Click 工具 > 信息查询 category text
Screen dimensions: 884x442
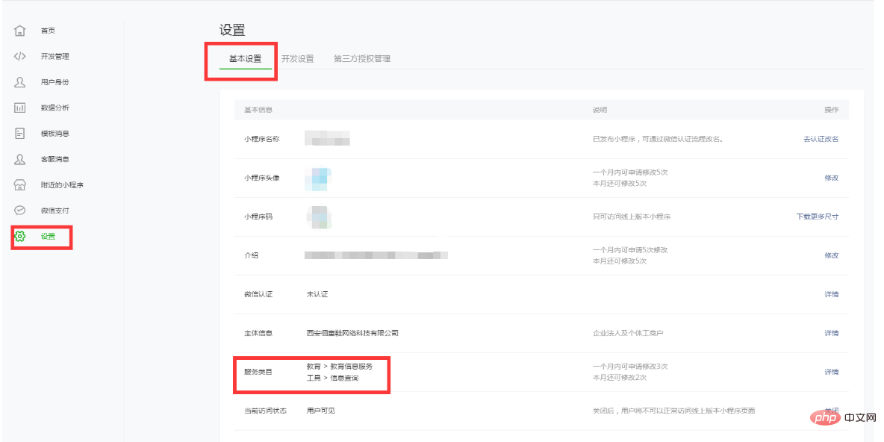coord(333,378)
